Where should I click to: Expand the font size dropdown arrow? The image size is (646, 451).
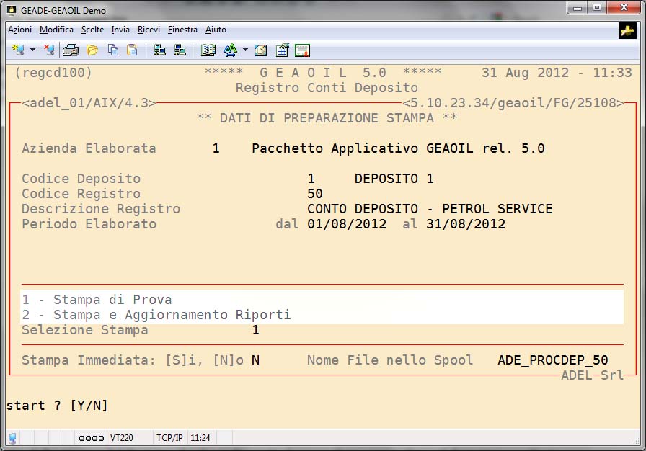pyautogui.click(x=245, y=50)
